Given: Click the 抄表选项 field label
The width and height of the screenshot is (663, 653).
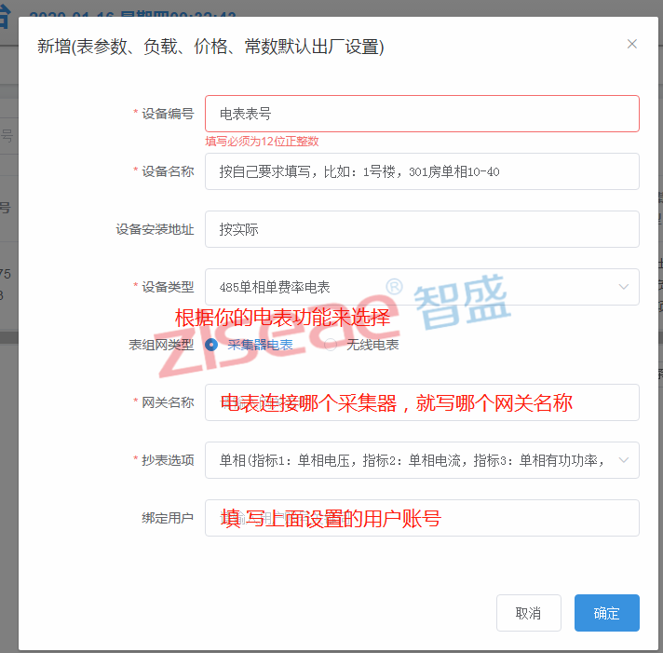Looking at the screenshot, I should pos(168,460).
